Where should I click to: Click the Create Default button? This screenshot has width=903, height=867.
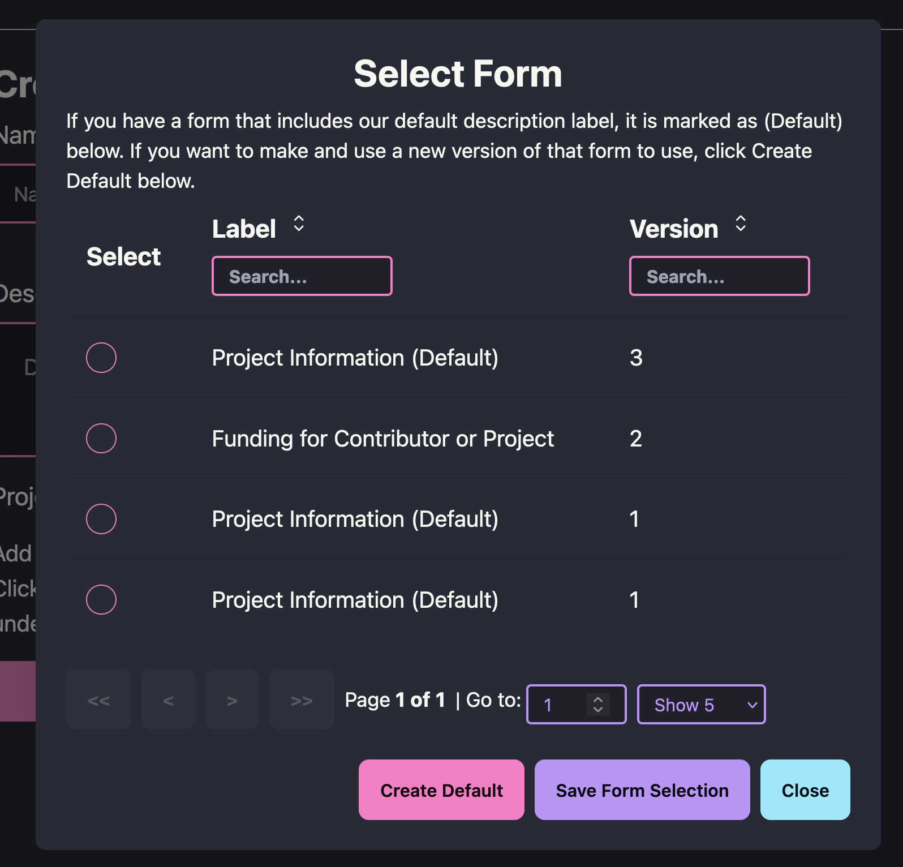pos(441,790)
